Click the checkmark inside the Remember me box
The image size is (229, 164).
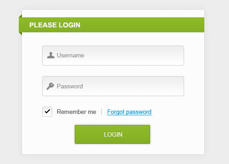point(47,112)
